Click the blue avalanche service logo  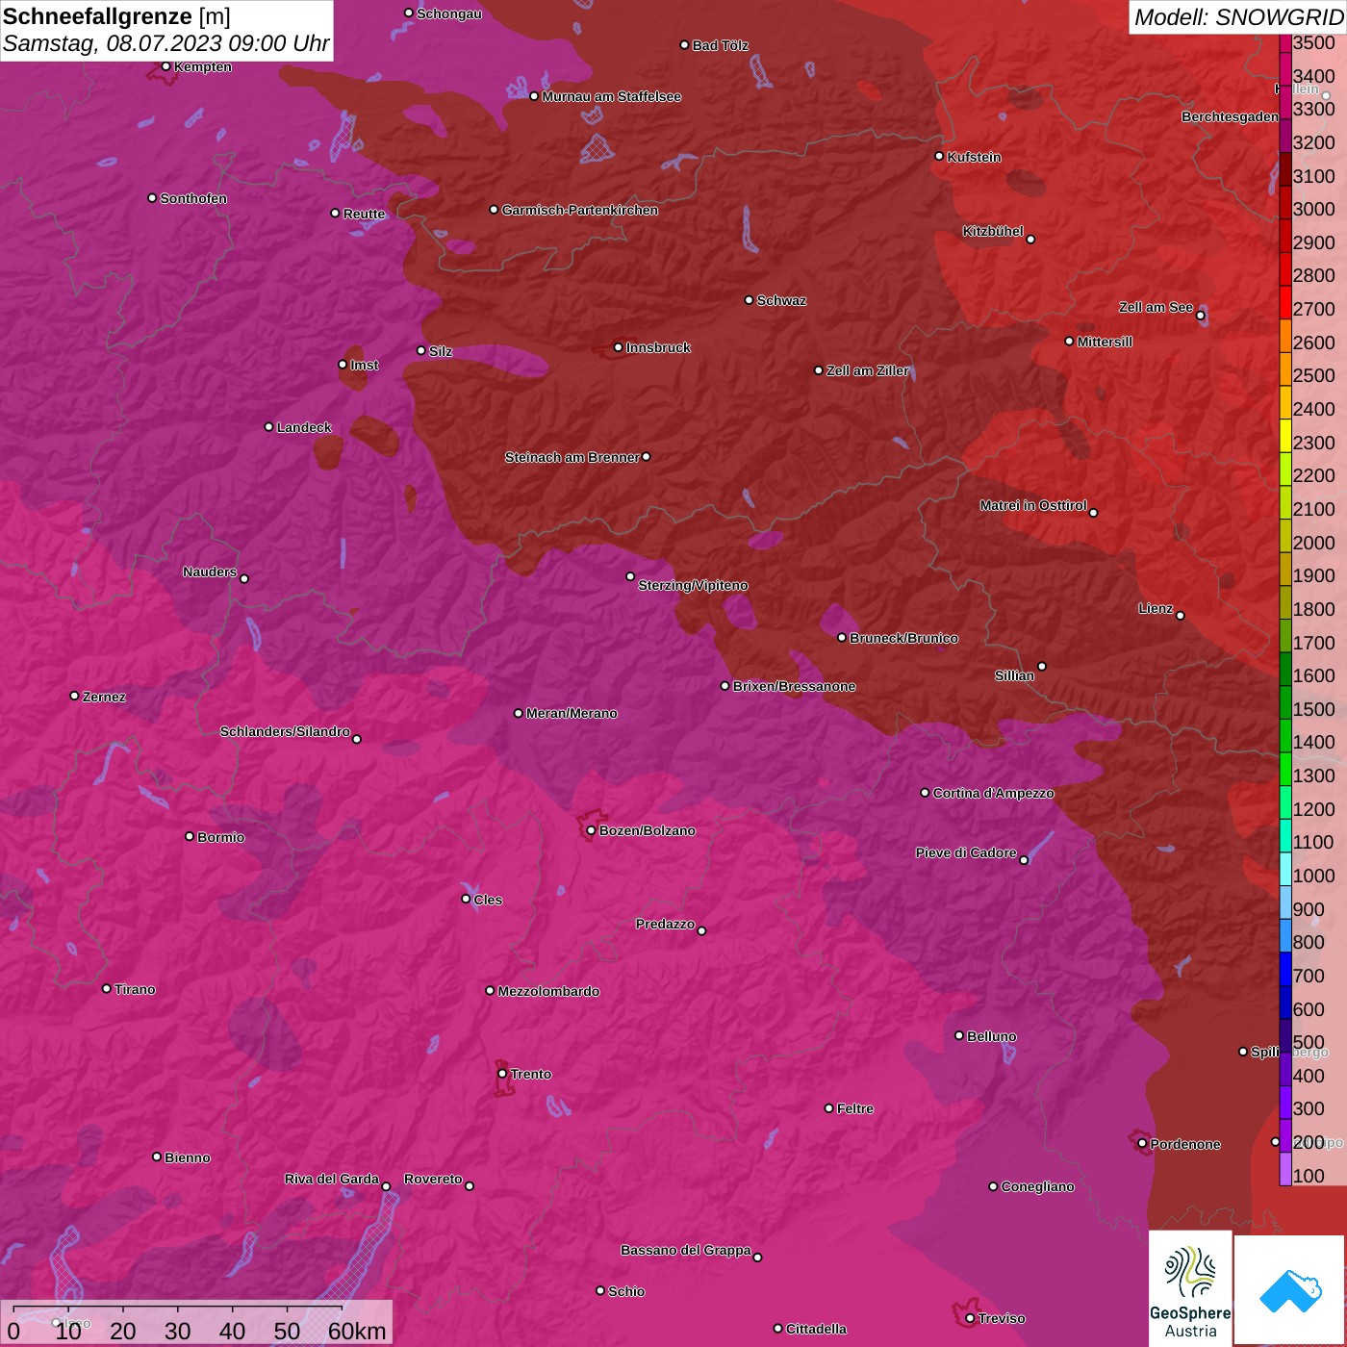coord(1290,1290)
